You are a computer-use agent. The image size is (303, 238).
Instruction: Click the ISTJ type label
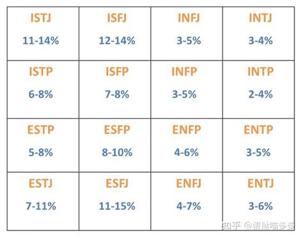(41, 18)
